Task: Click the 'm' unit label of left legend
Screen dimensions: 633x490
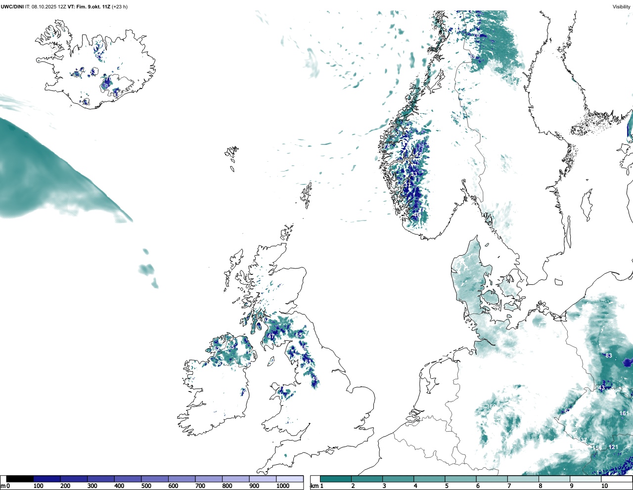Action: [2, 486]
